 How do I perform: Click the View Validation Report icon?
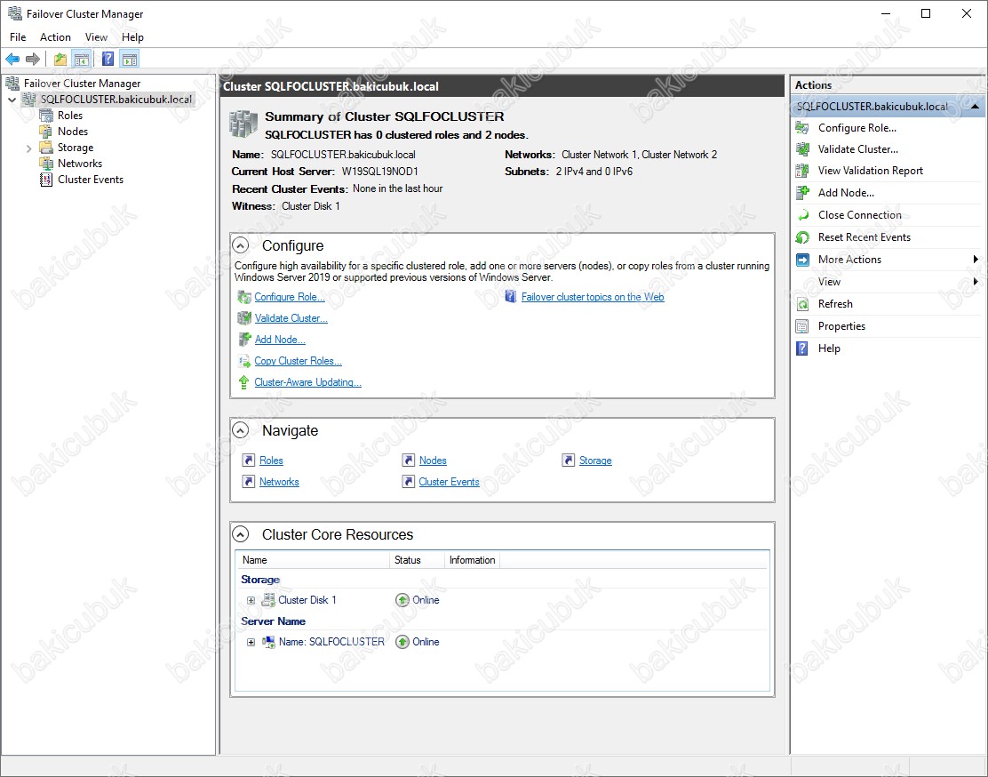click(802, 171)
